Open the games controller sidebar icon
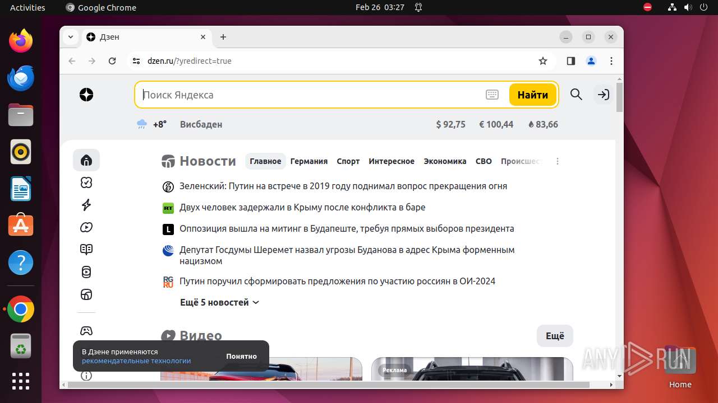The width and height of the screenshot is (718, 403). pyautogui.click(x=86, y=331)
